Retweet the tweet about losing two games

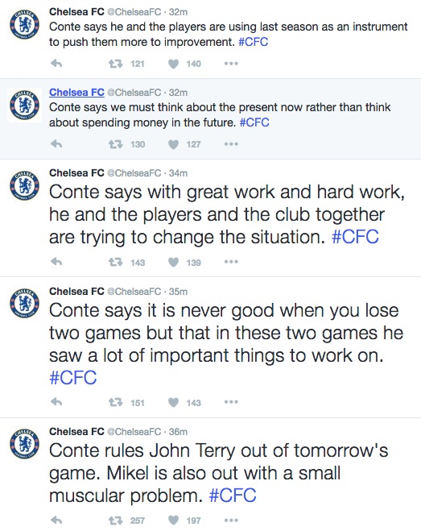coord(115,402)
